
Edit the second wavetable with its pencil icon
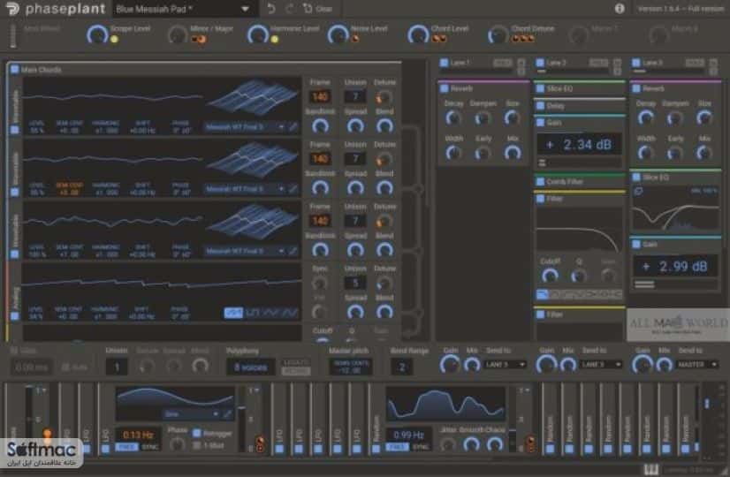(293, 189)
